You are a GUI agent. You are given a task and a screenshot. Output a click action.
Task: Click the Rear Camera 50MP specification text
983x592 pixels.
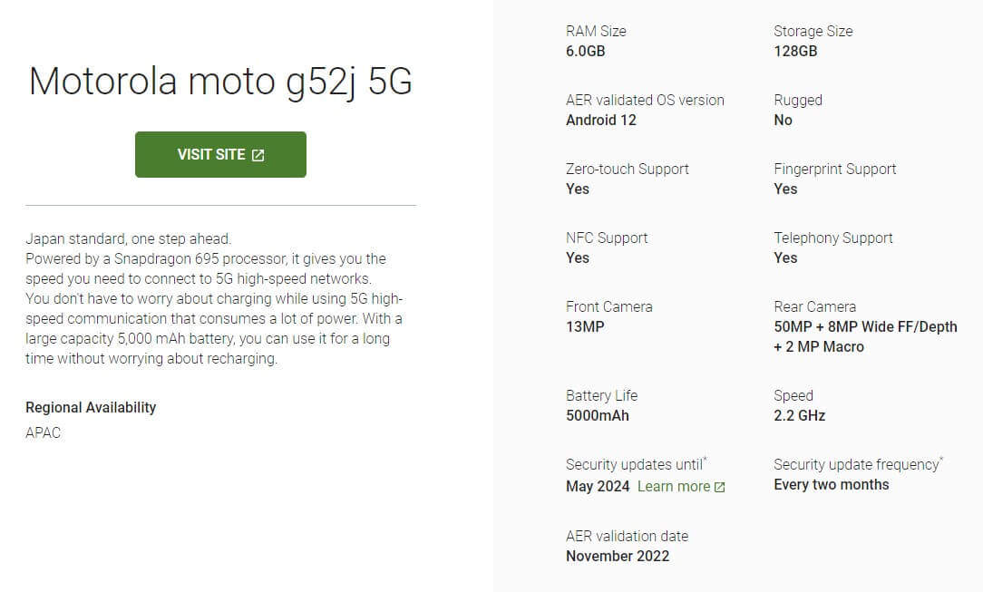pyautogui.click(x=866, y=337)
